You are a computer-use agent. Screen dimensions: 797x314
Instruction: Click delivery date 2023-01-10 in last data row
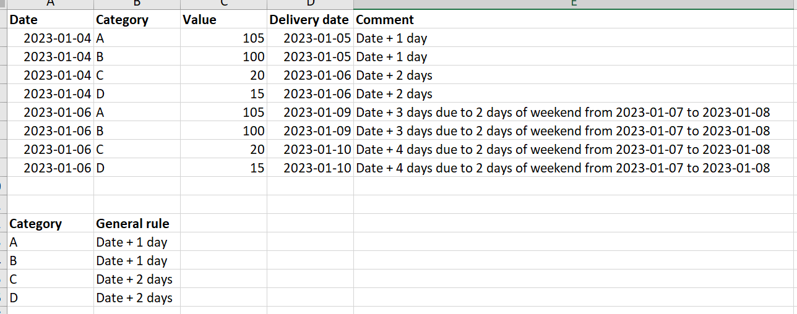317,168
